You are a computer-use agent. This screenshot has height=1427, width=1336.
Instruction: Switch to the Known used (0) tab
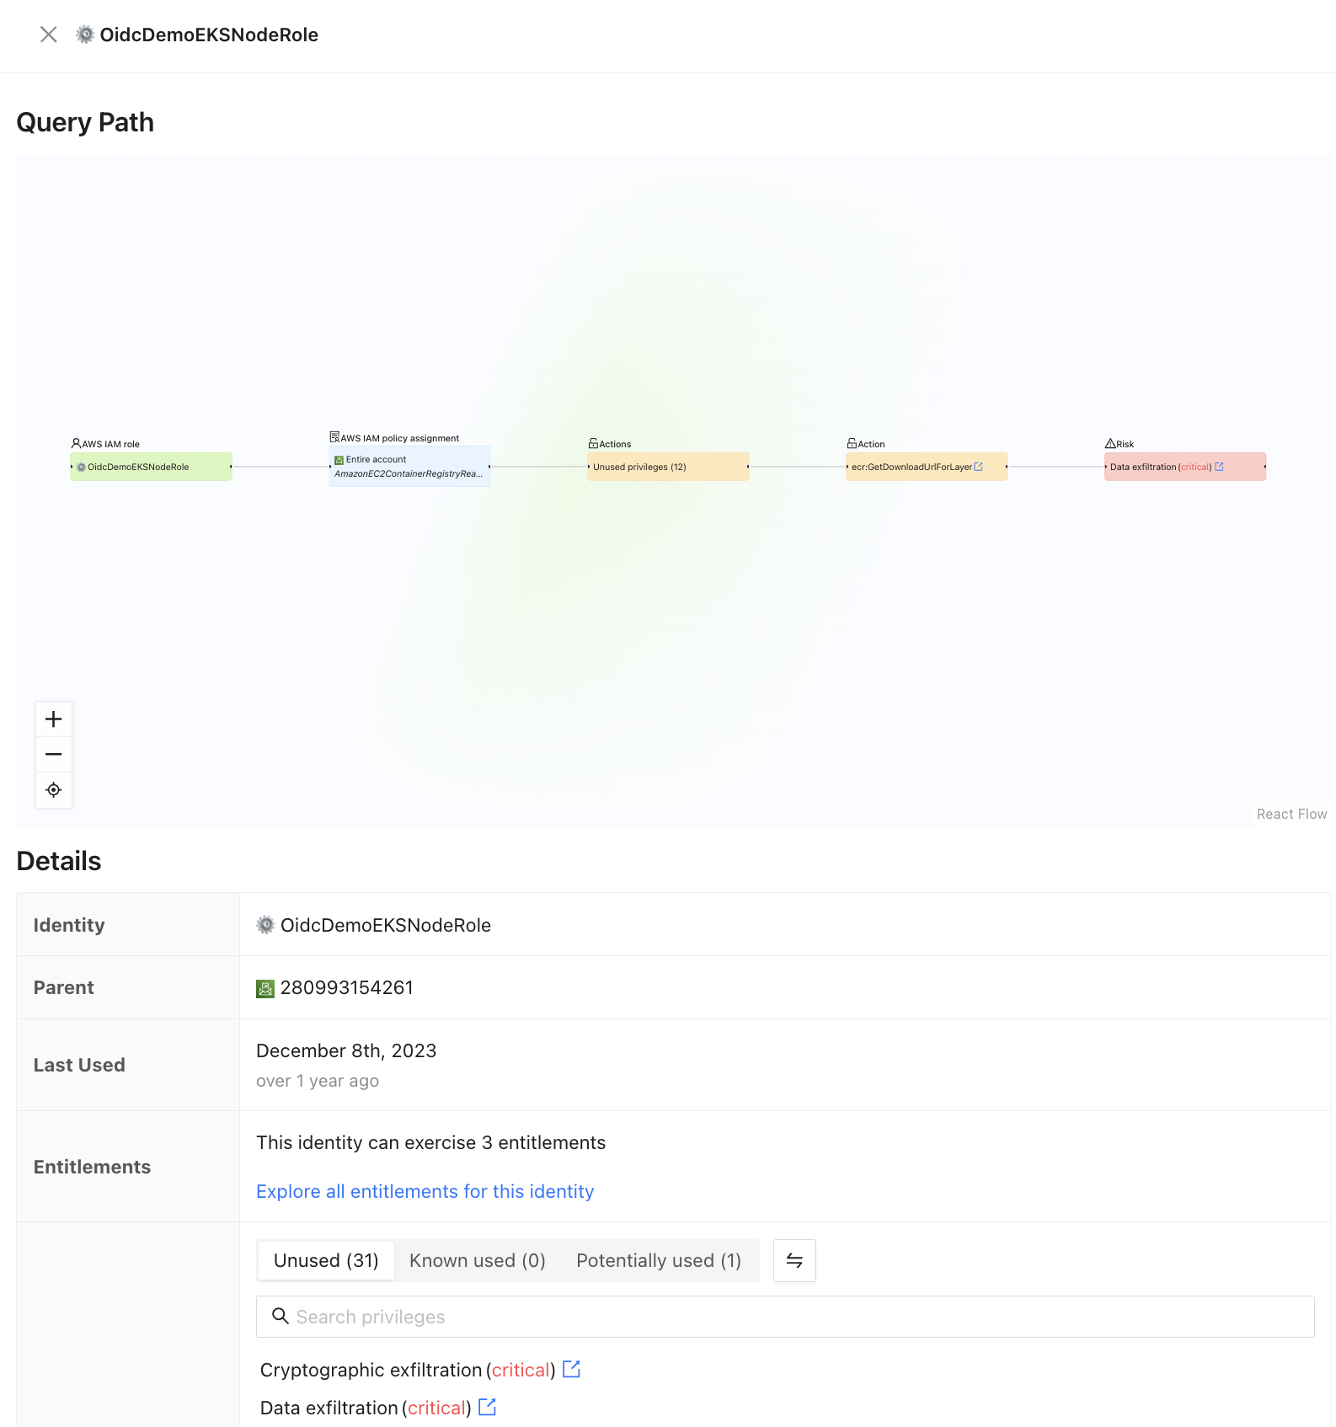[478, 1260]
